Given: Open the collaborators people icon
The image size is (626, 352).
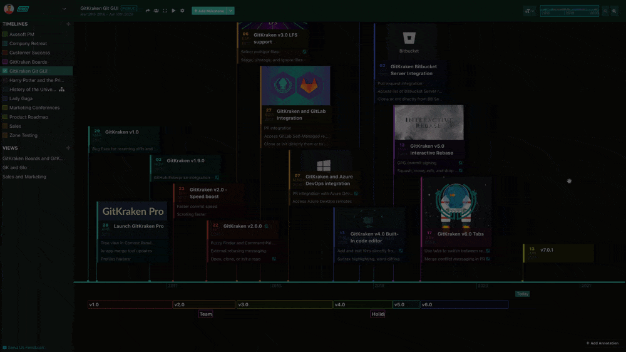Looking at the screenshot, I should pyautogui.click(x=156, y=11).
